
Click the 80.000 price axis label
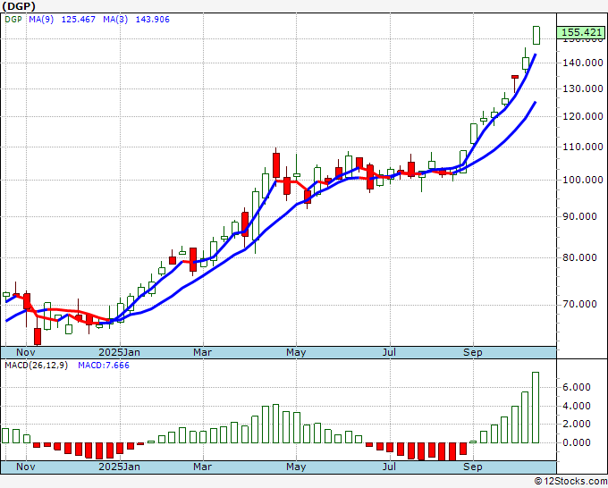579,257
